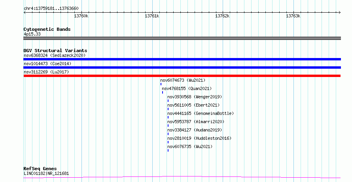The width and height of the screenshot is (352, 182).
Task: Select the gray 4p15.33 cytogenetic band bar
Action: click(x=182, y=38)
